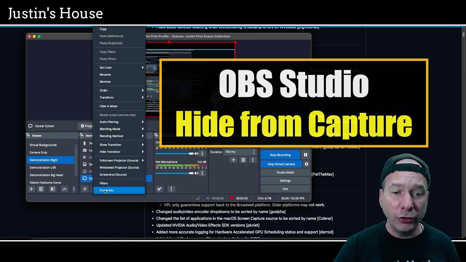Open transition properties three-dot menu
The width and height of the screenshot is (466, 262).
253,160
